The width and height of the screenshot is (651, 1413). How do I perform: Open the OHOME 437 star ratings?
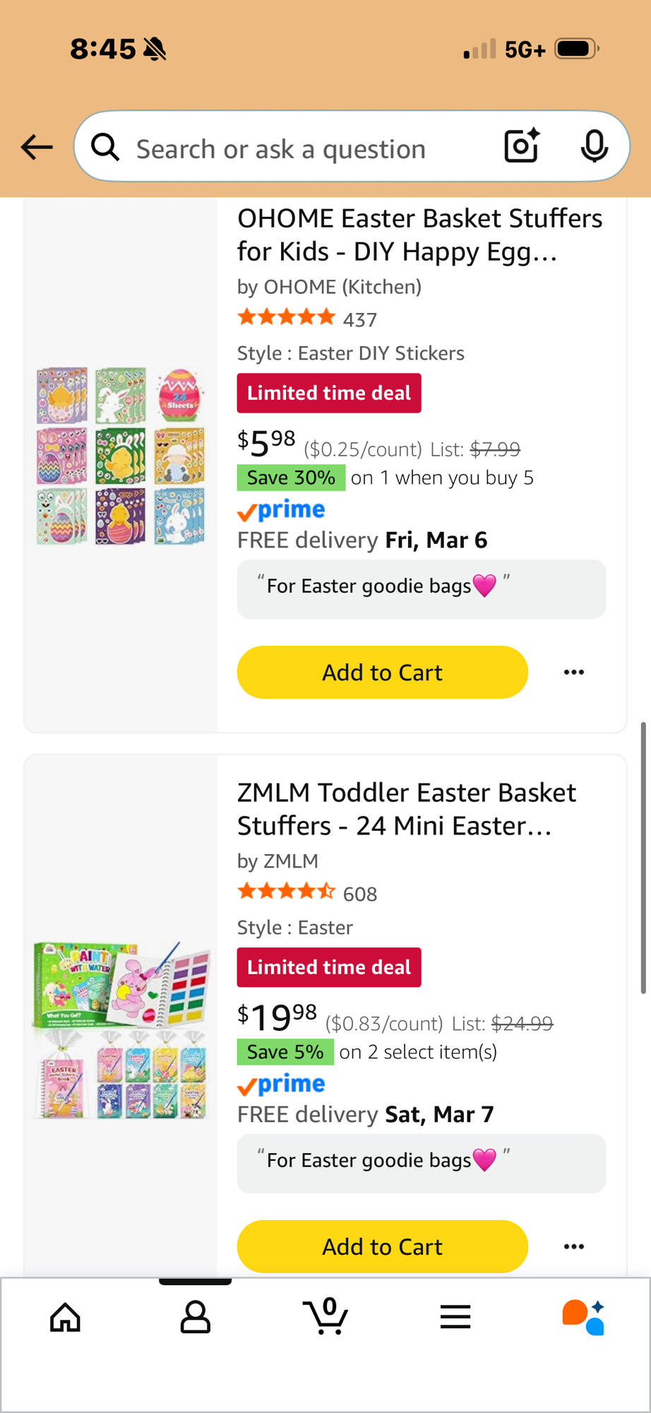[x=307, y=319]
